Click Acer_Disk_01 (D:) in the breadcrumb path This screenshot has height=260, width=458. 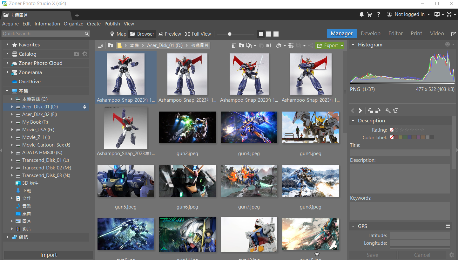click(165, 45)
